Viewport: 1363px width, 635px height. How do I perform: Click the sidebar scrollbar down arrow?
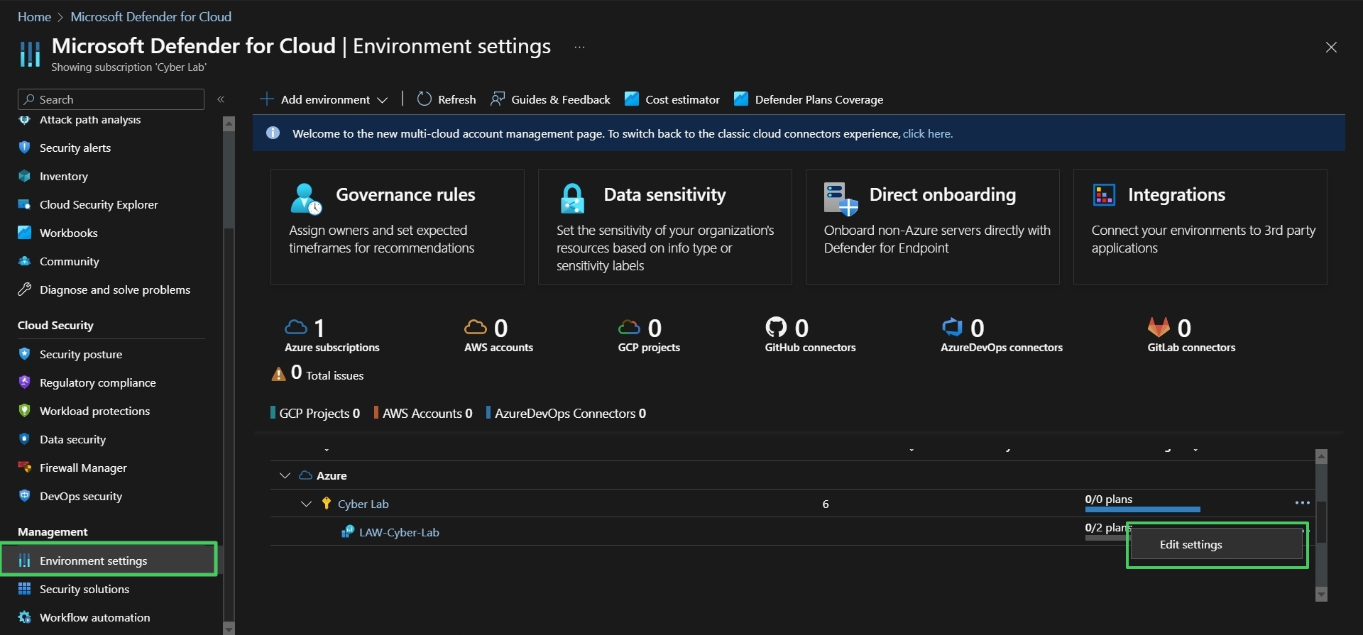(x=229, y=629)
